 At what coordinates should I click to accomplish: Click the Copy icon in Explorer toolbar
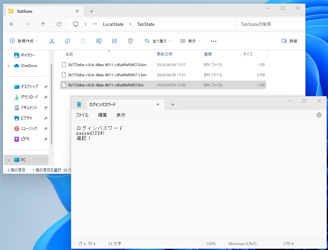pyautogui.click(x=68, y=41)
